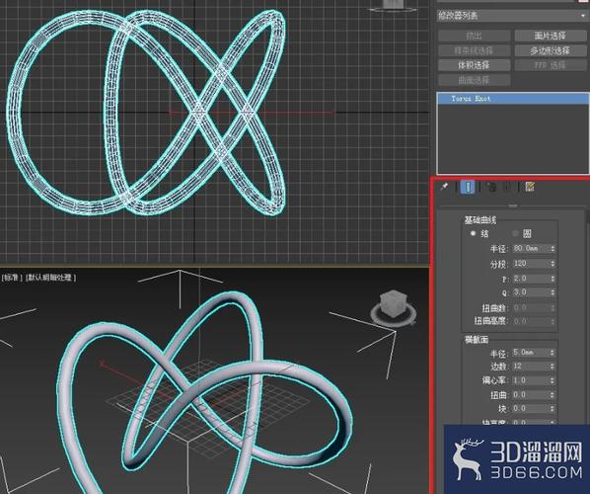Click the Q value field 3.0
This screenshot has width=590, height=494.
coord(531,292)
